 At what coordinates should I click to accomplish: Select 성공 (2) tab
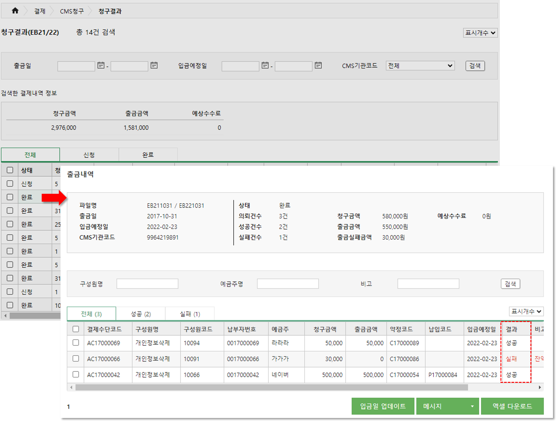tap(141, 314)
